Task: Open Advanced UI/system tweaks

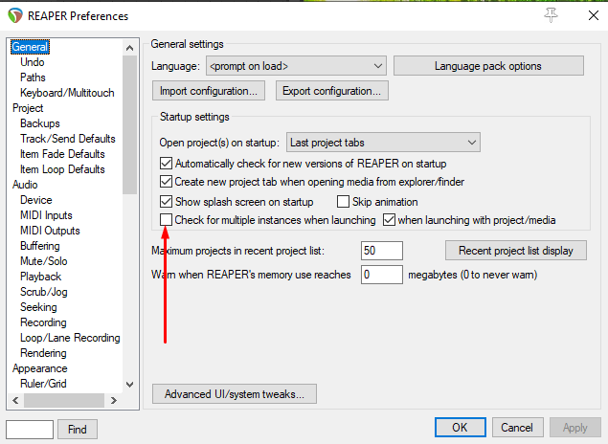Action: point(235,394)
